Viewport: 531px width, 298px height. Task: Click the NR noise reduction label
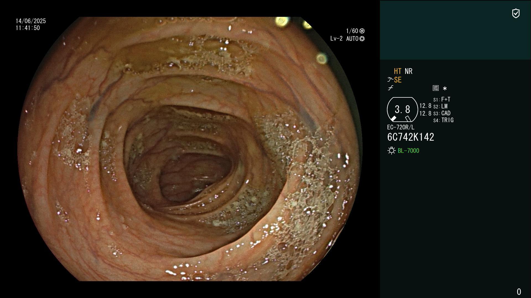408,71
